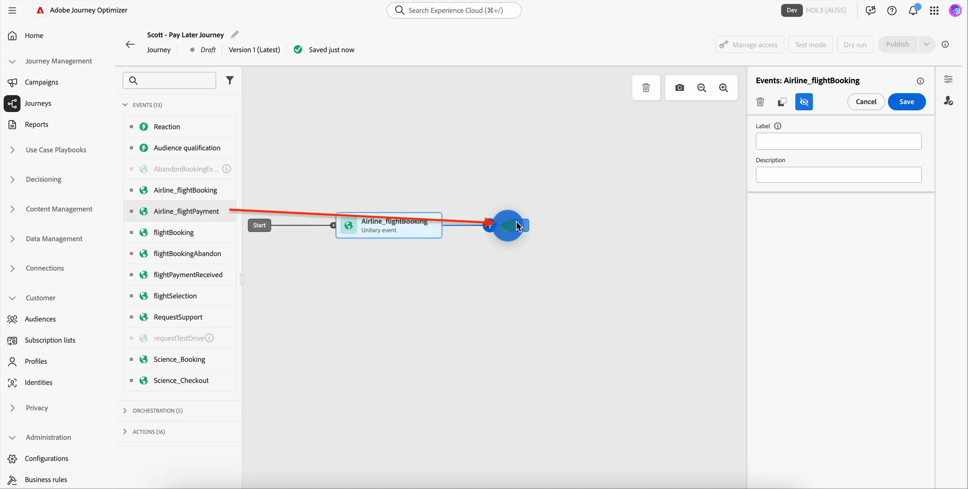Screen dimensions: 968x489
Task: Expand the ACTIONS (16) section
Action: pos(125,432)
